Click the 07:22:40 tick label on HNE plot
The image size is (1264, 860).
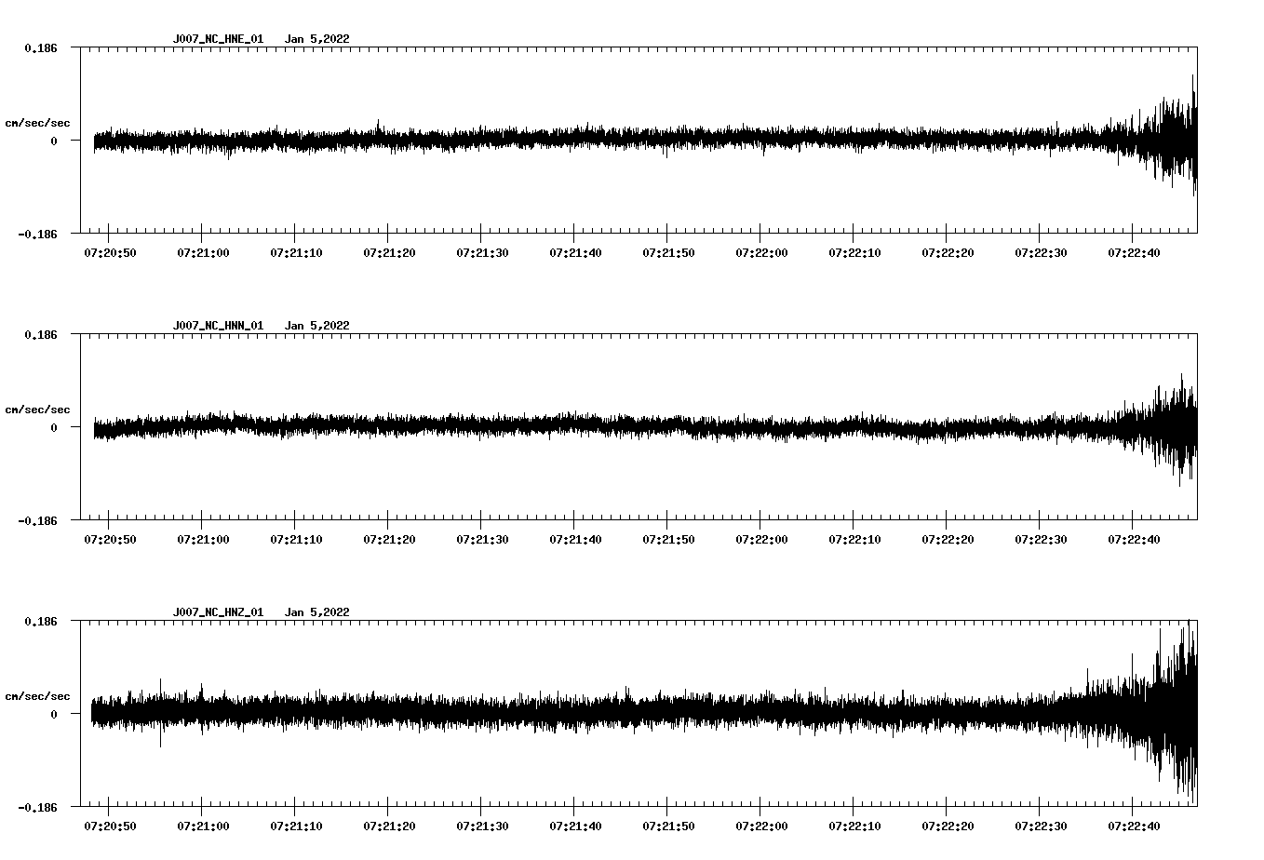pyautogui.click(x=1134, y=252)
